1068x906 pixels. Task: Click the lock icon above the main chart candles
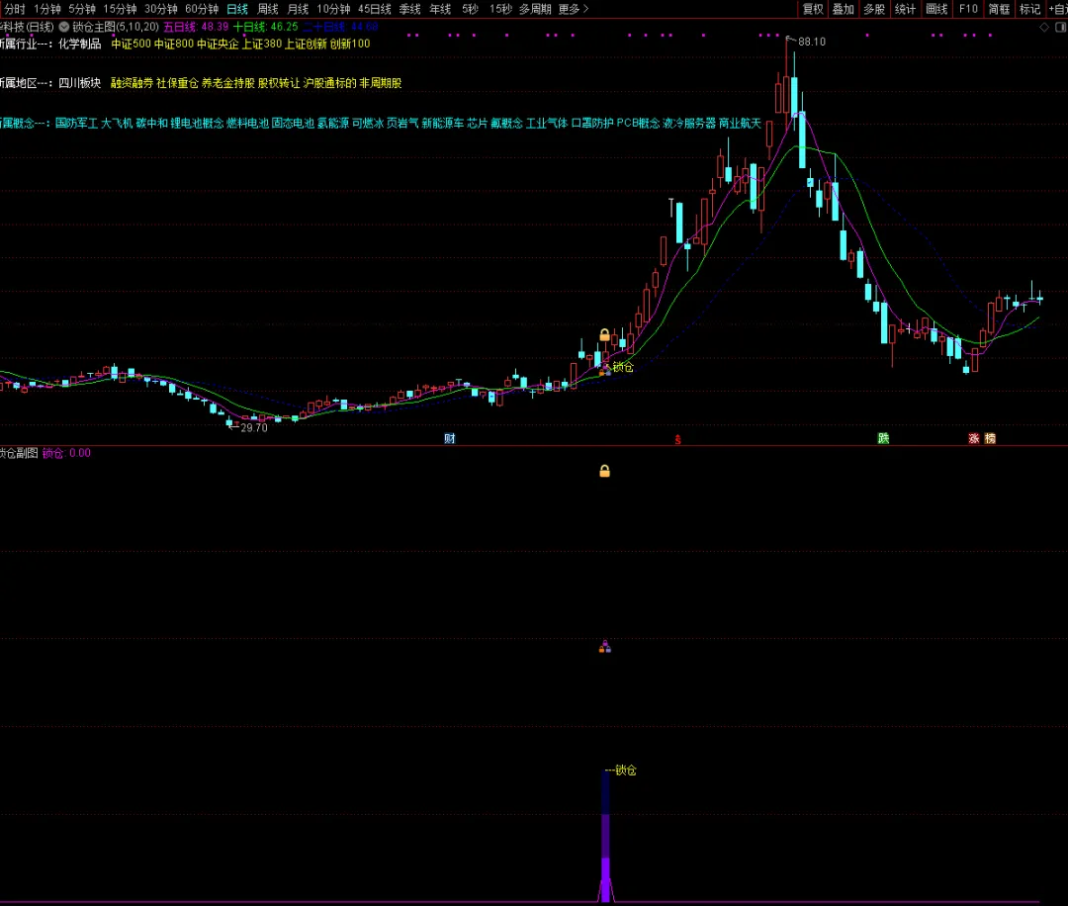[604, 334]
